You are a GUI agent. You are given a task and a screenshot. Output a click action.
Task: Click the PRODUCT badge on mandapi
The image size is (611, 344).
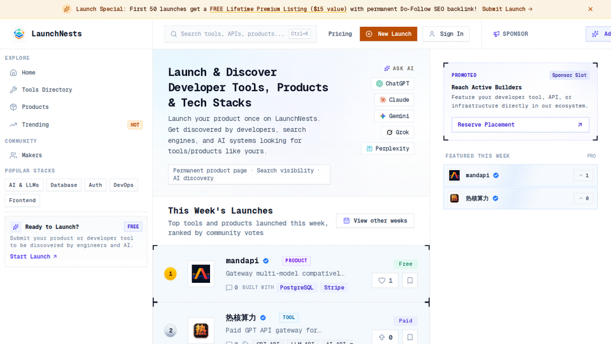coord(296,261)
